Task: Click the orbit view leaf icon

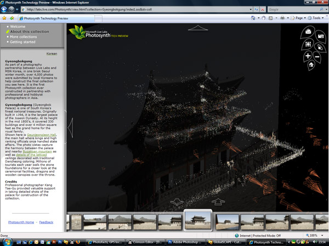Action: point(320,47)
